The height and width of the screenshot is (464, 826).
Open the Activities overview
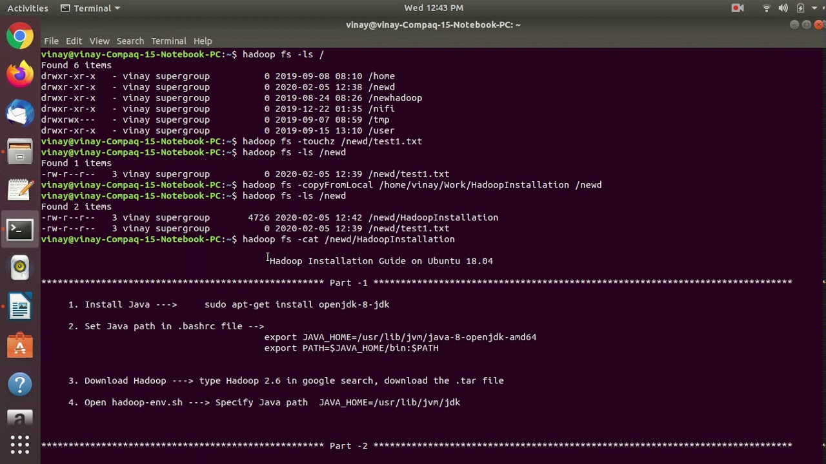[28, 8]
